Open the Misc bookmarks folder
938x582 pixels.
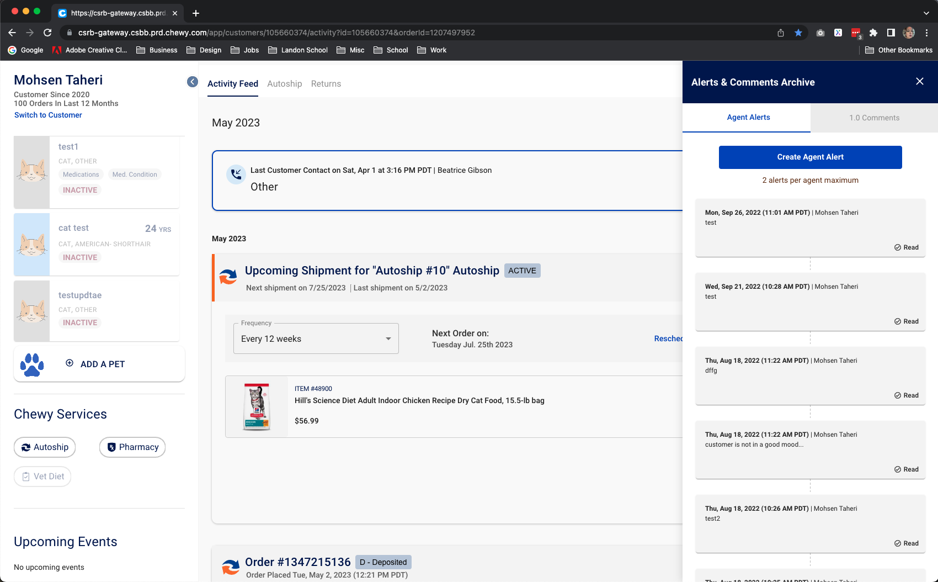point(350,50)
